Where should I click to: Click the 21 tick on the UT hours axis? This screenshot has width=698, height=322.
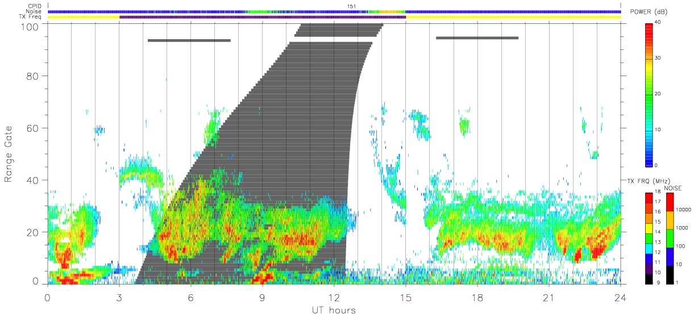549,297
